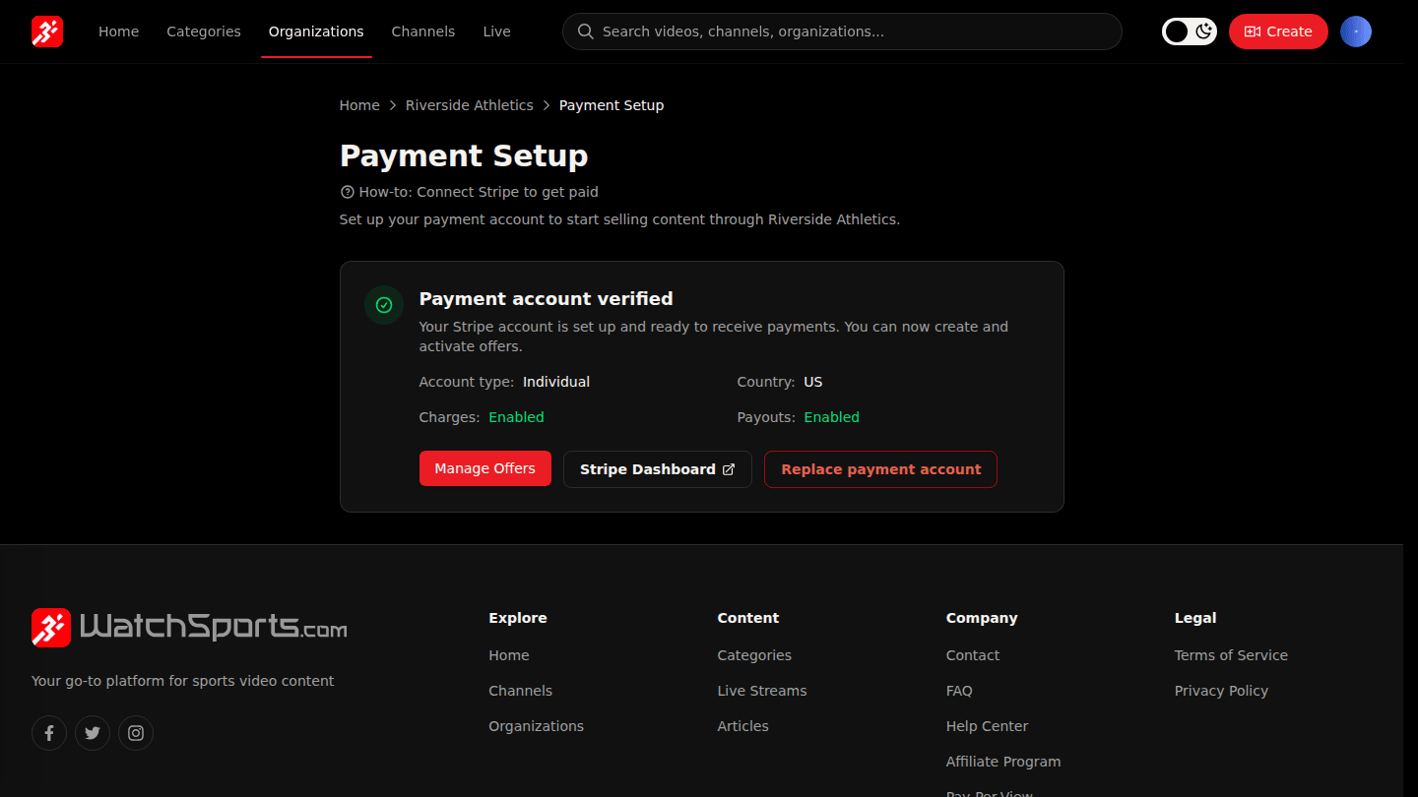Screen dimensions: 1418x797
Task: Open the Help Center footer link
Action: (x=987, y=726)
